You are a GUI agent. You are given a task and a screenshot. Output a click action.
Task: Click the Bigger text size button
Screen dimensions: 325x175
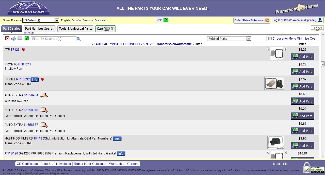[x=317, y=28]
